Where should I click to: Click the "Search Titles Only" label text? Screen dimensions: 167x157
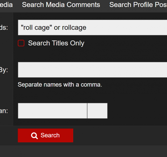pos(56,43)
